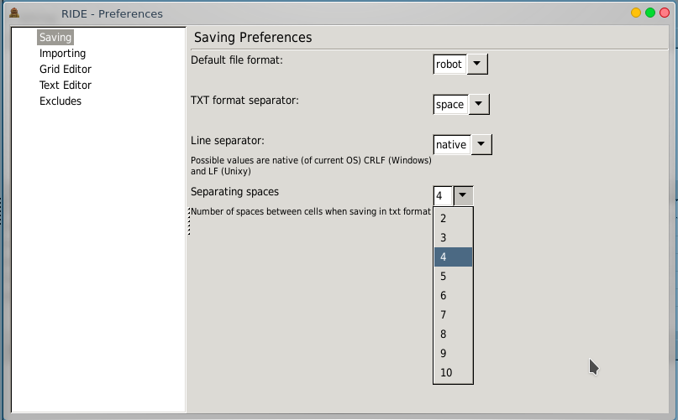Screen dimensions: 678x420
Task: Expand the Line separator dropdown arrow
Action: click(481, 144)
